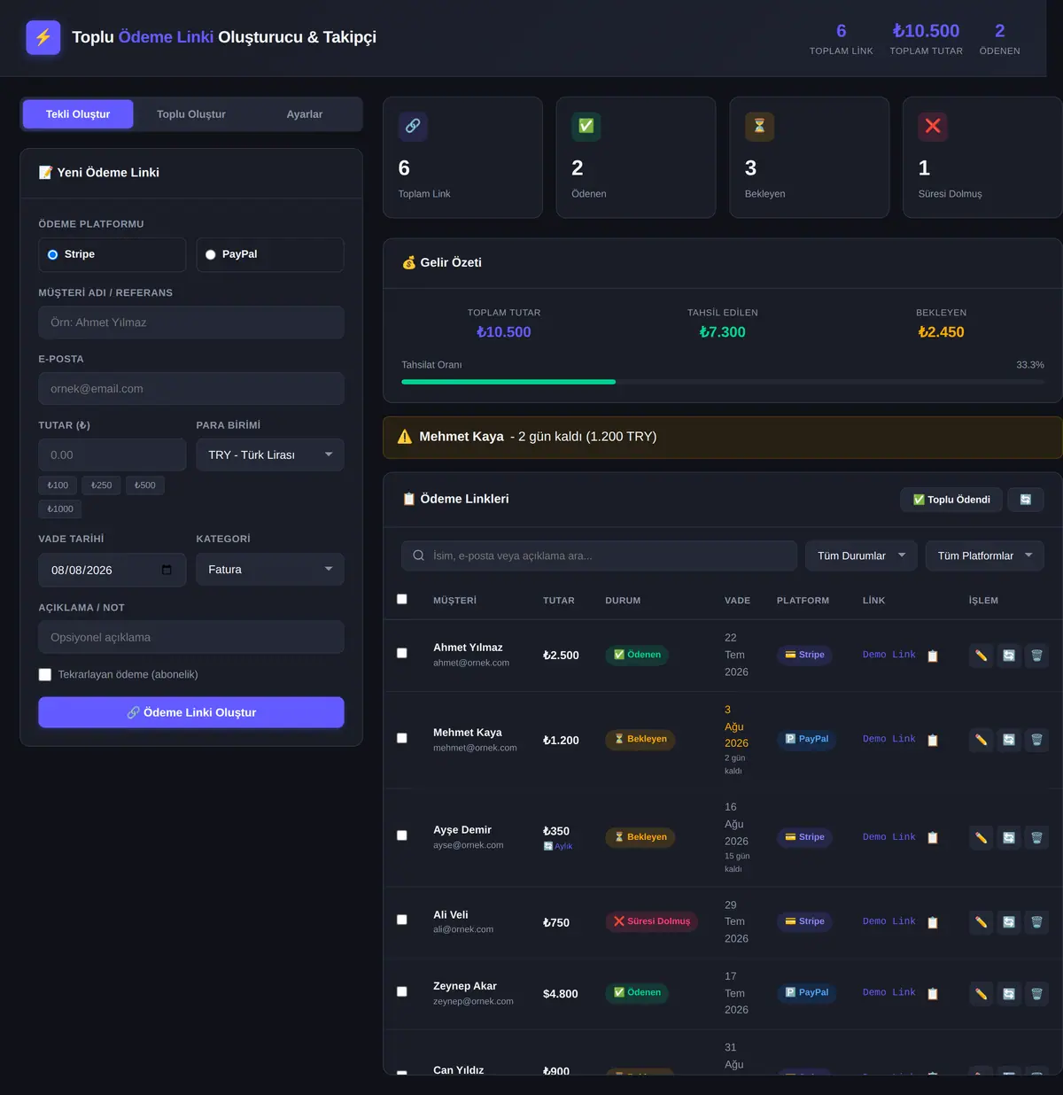Click the red X icon on Süresi Dolmuş card
This screenshot has height=1095, width=1063.
click(x=933, y=126)
